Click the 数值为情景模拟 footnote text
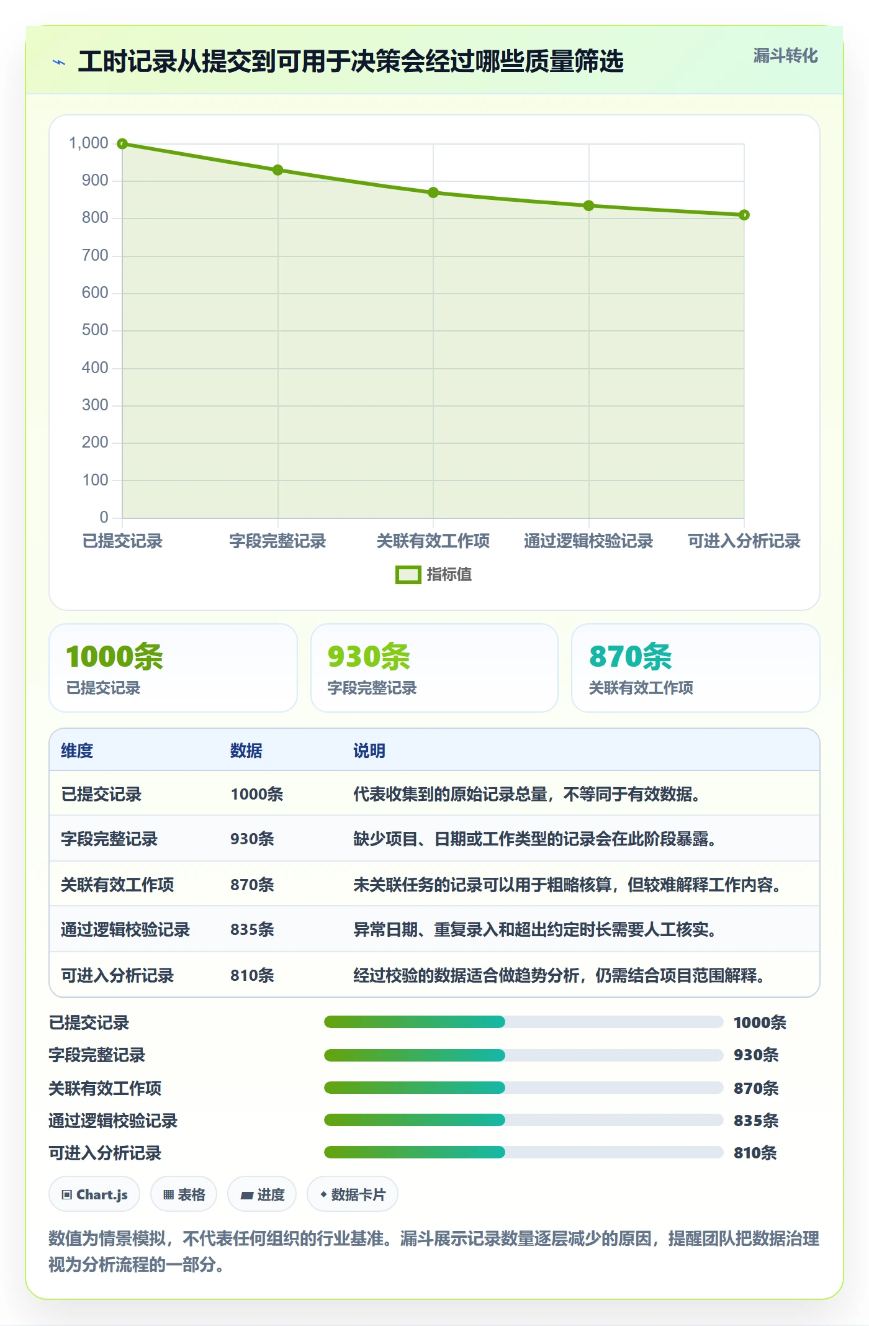 pyautogui.click(x=434, y=1252)
